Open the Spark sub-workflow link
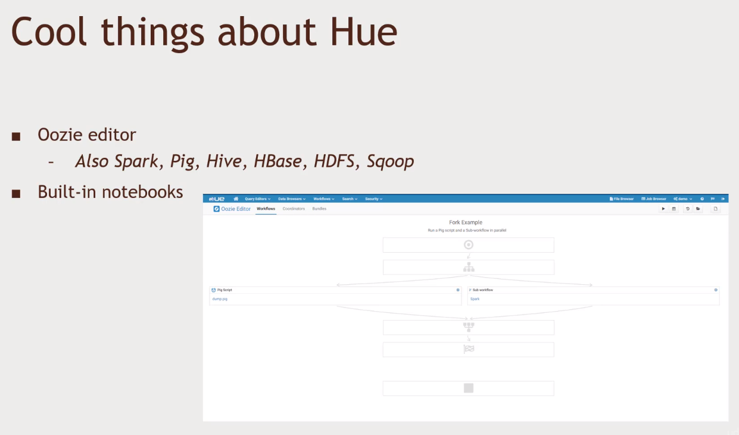Image resolution: width=739 pixels, height=435 pixels. pos(475,299)
